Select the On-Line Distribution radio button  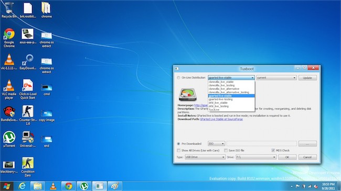click(x=178, y=77)
